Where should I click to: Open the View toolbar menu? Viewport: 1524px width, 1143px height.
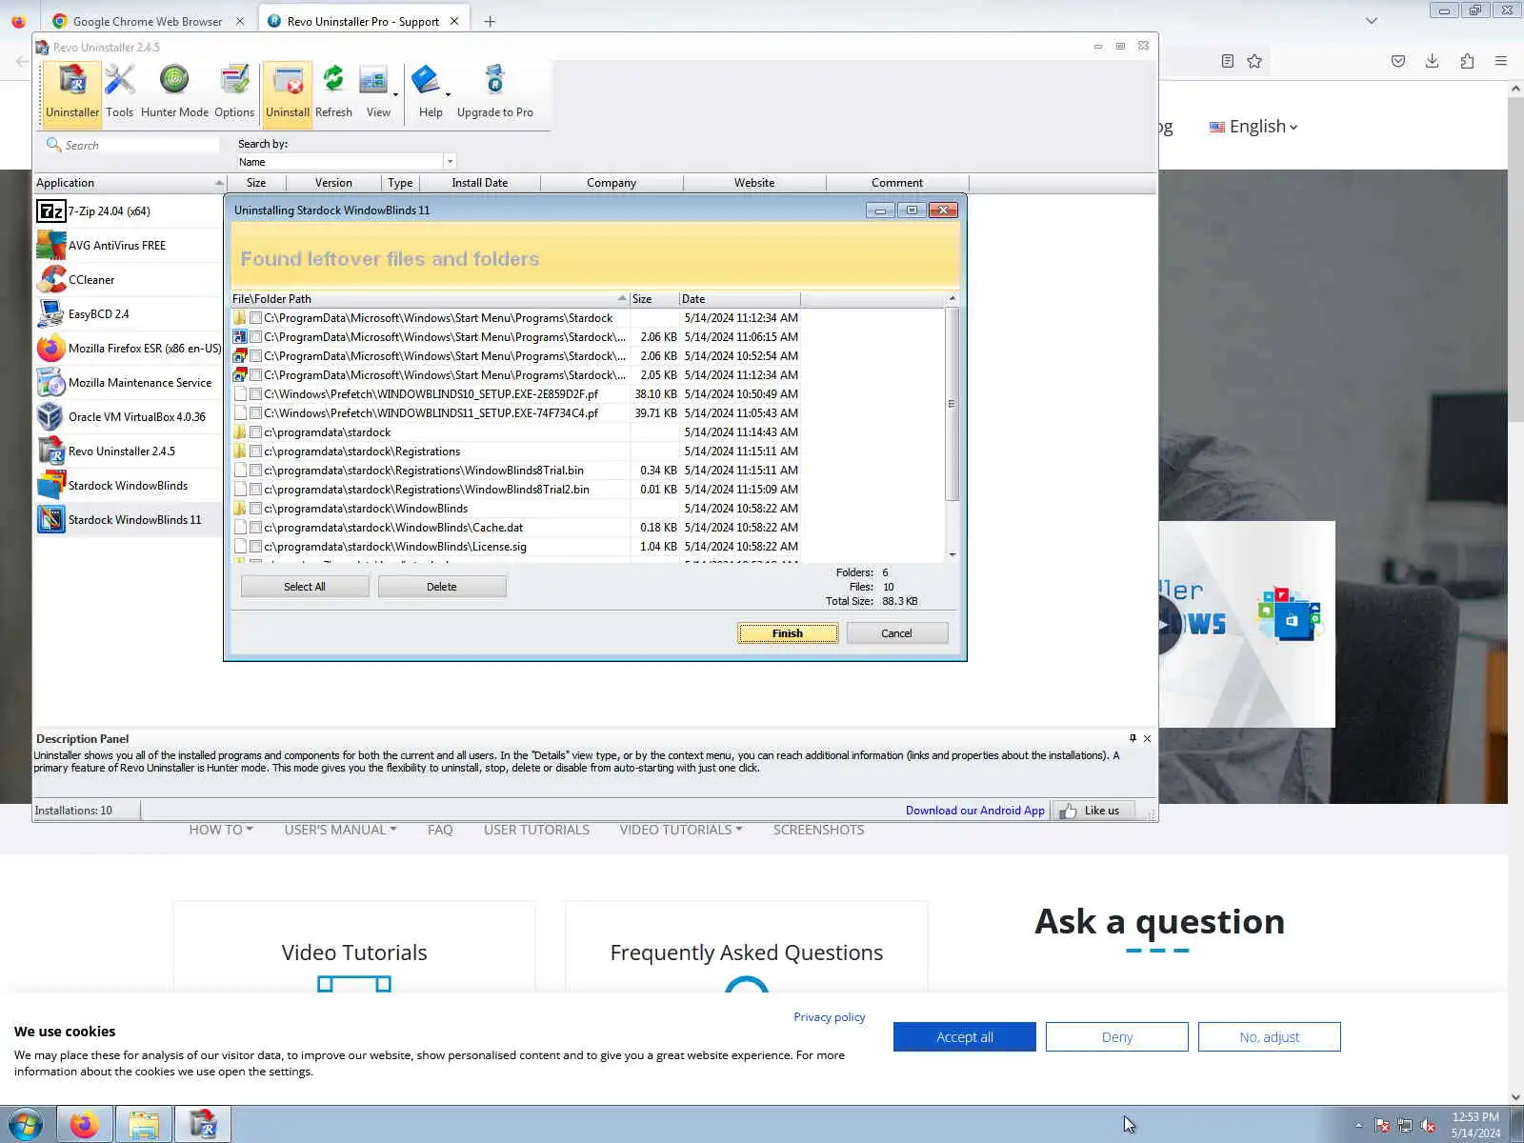pyautogui.click(x=378, y=91)
